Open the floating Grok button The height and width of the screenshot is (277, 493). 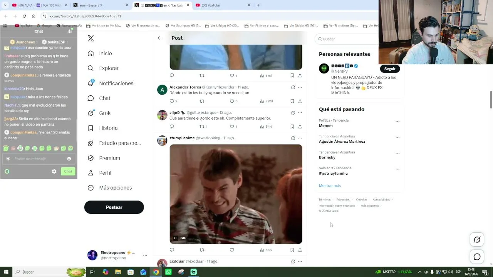tap(477, 240)
